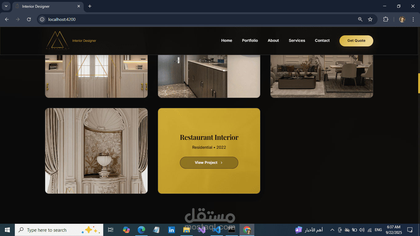Select the Restaurant Interior heading
The image size is (420, 236).
point(209,137)
